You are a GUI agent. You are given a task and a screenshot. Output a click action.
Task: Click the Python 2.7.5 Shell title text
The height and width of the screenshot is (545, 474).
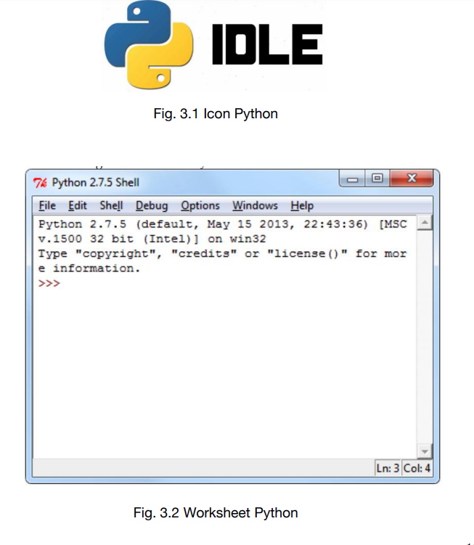tap(95, 182)
